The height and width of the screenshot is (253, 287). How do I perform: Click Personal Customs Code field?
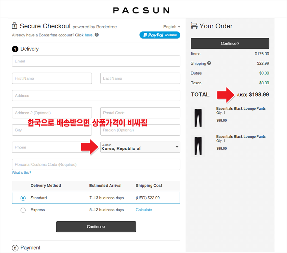click(96, 164)
